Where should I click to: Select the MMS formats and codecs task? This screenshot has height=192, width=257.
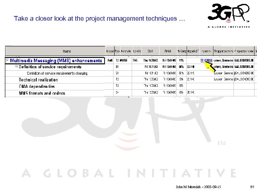pyautogui.click(x=42, y=93)
